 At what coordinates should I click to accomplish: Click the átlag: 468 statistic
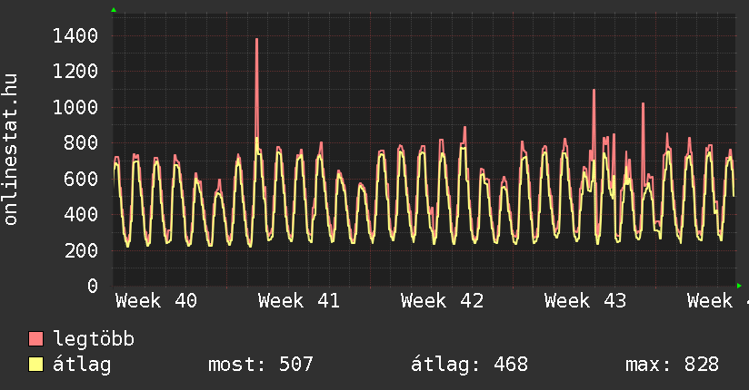[x=469, y=365]
